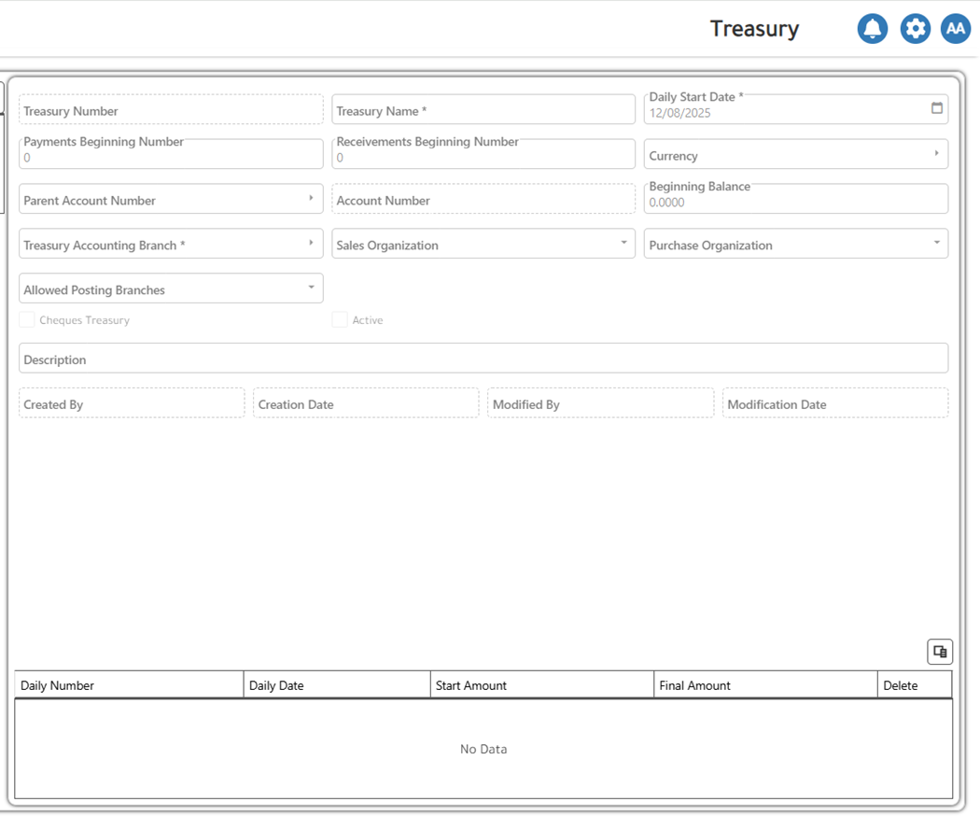The image size is (980, 816).
Task: Expand the Purchase Organization dropdown
Action: tap(936, 244)
